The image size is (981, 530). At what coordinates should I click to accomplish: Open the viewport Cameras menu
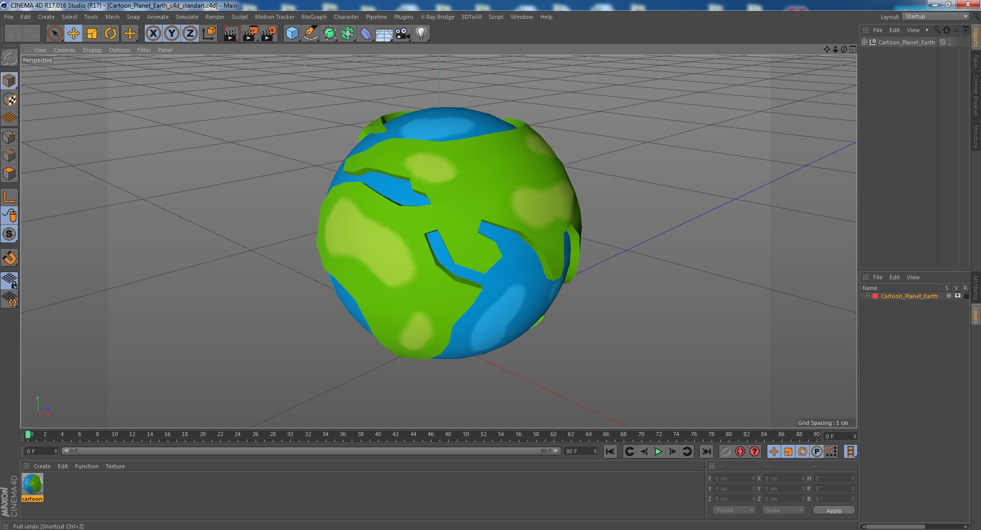coord(64,50)
